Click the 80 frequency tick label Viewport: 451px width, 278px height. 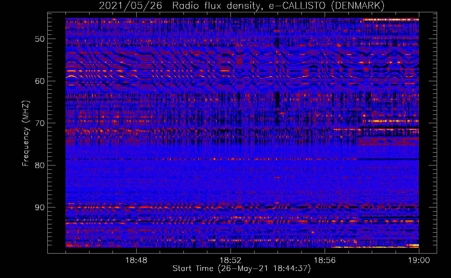click(x=40, y=165)
